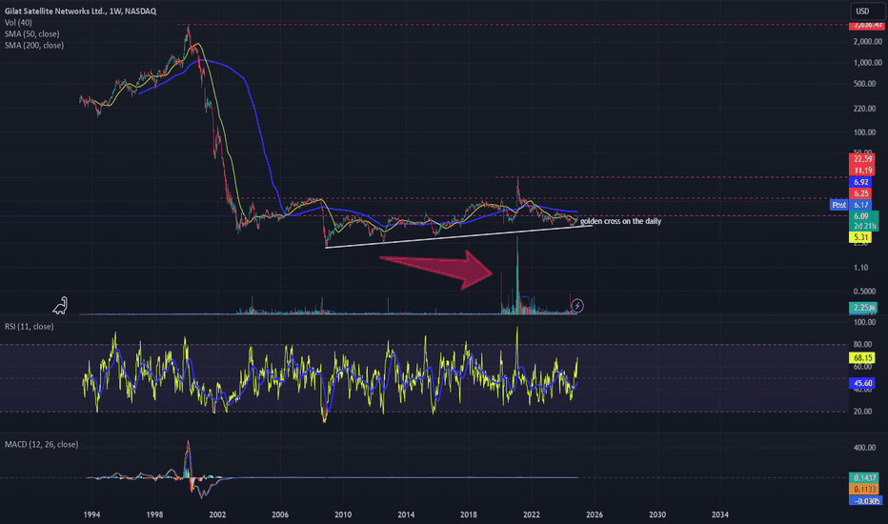Click the 400.00 MACD axis label
Screen dimensions: 888x524
pos(864,448)
